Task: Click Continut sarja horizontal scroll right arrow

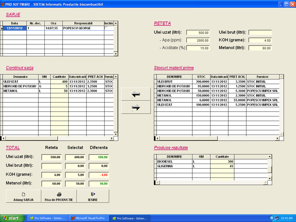Action: coord(112,138)
